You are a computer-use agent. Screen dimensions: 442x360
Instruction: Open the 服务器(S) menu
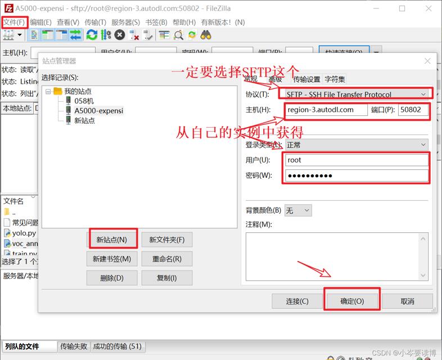125,22
